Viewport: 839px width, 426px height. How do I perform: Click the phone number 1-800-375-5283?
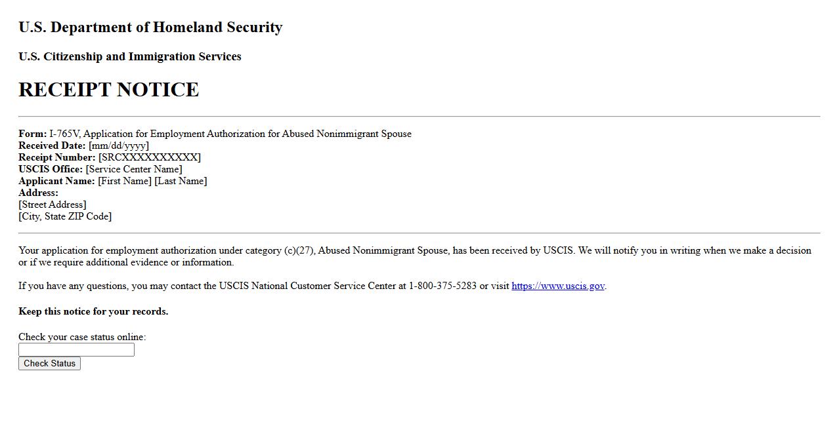[442, 286]
